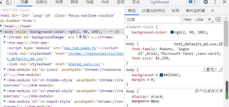Show more style pane tabs chevron
Image resolution: width=229 pixels, height=107 pixels.
click(x=213, y=11)
